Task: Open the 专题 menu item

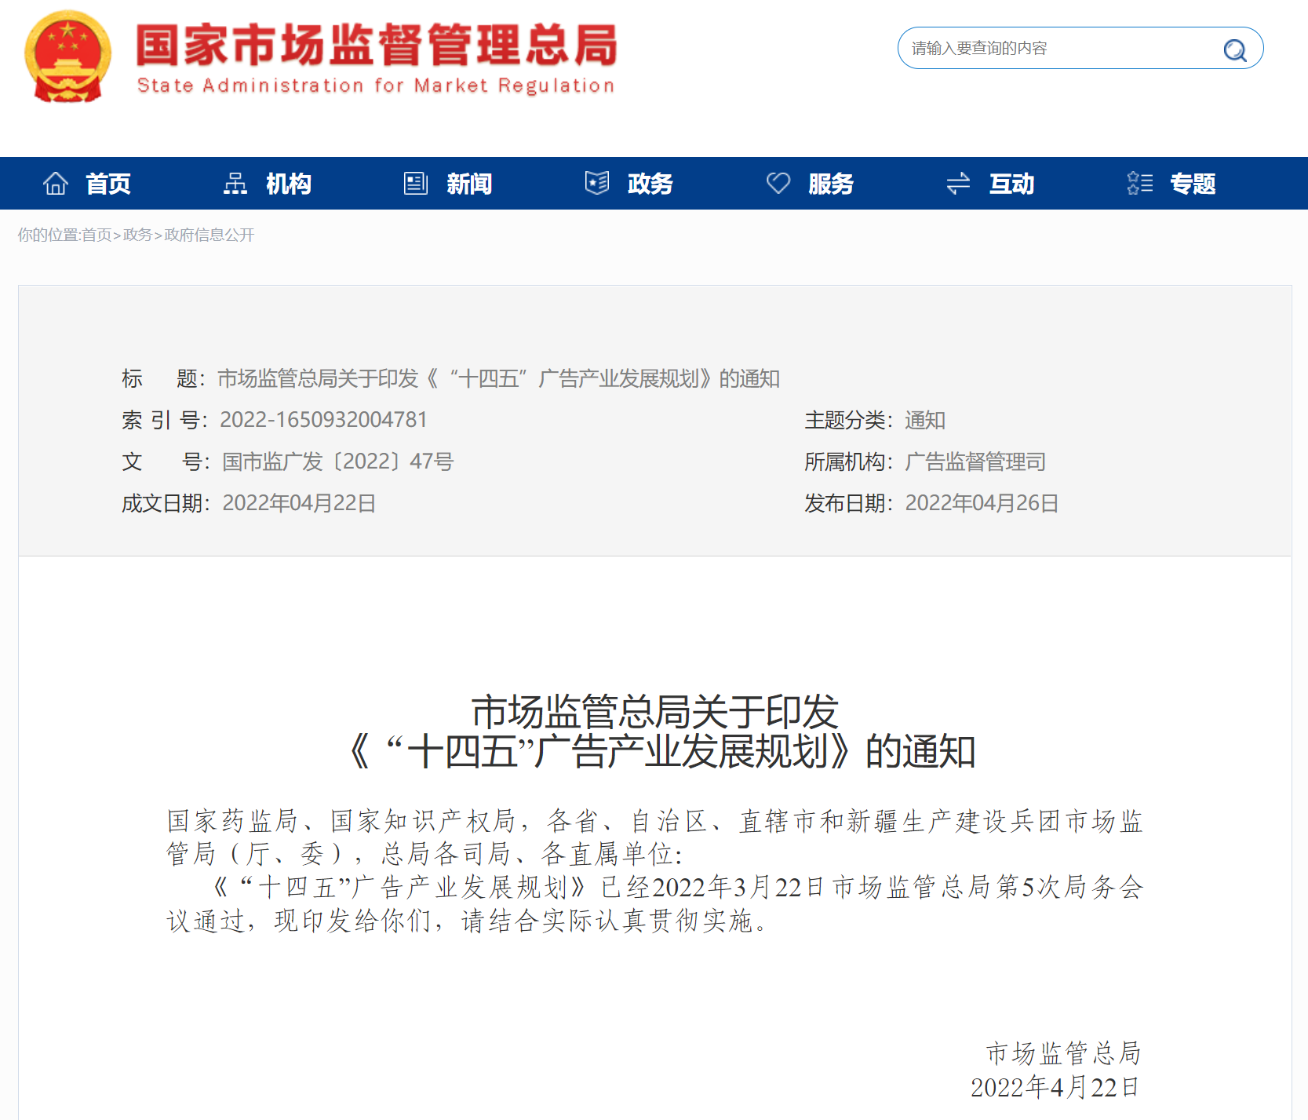Action: coord(1193,184)
